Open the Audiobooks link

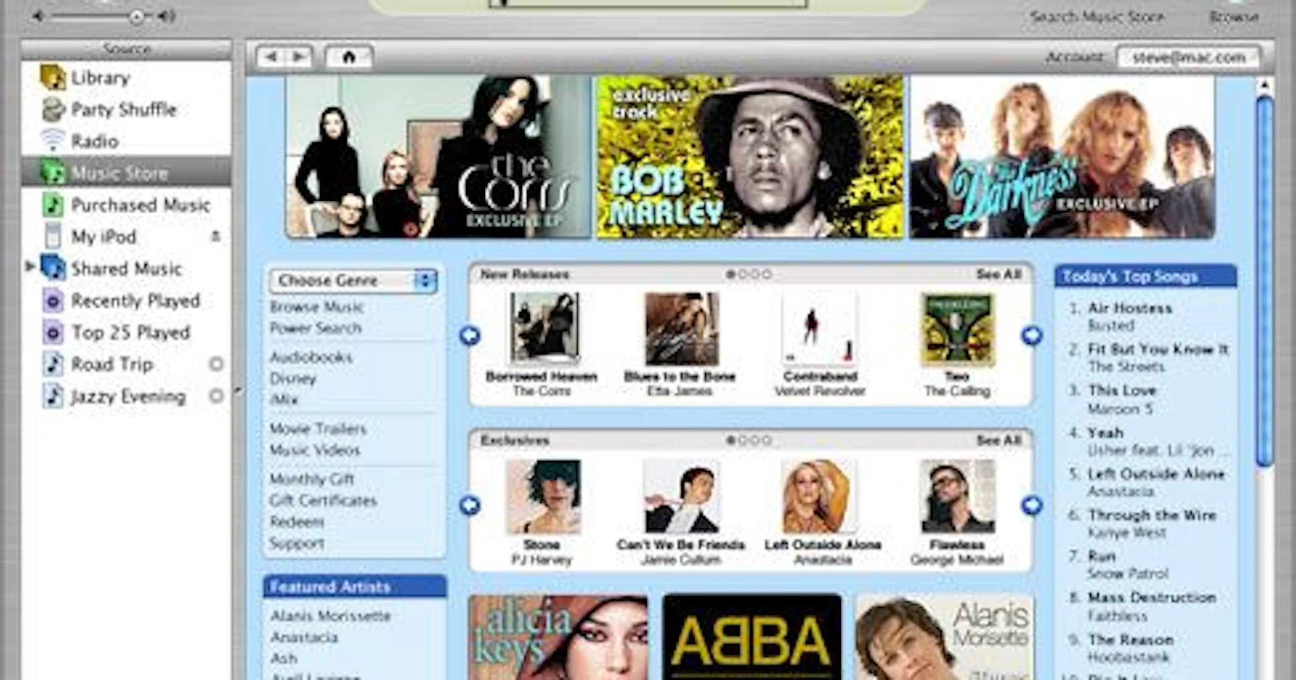311,357
